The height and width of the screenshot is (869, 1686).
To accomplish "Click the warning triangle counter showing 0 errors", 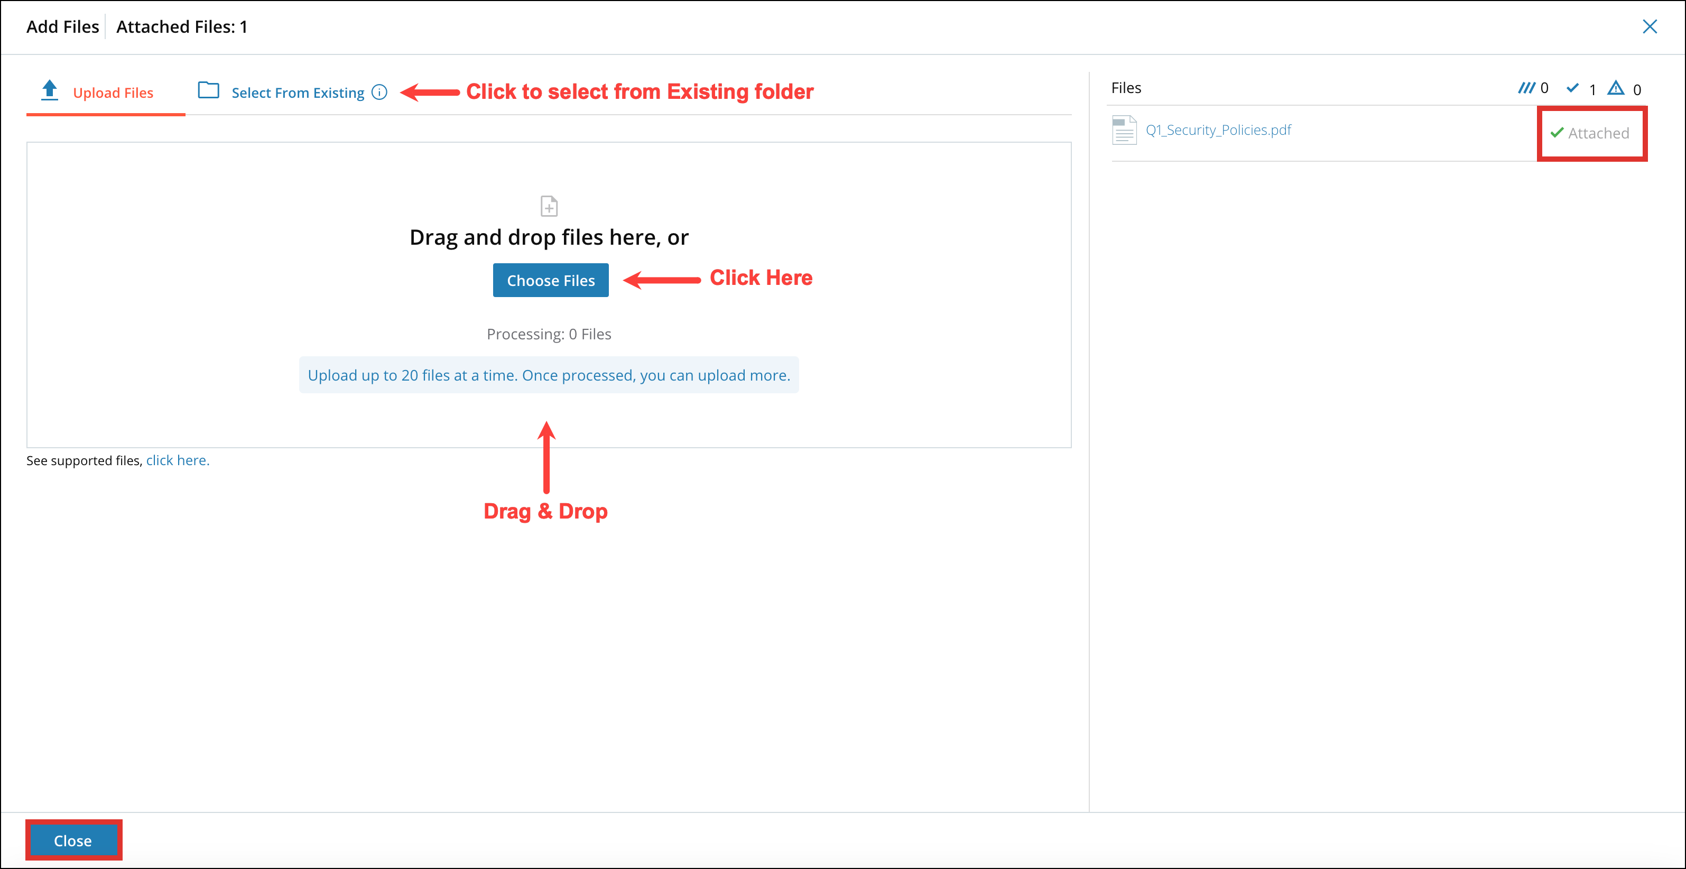I will (x=1616, y=88).
